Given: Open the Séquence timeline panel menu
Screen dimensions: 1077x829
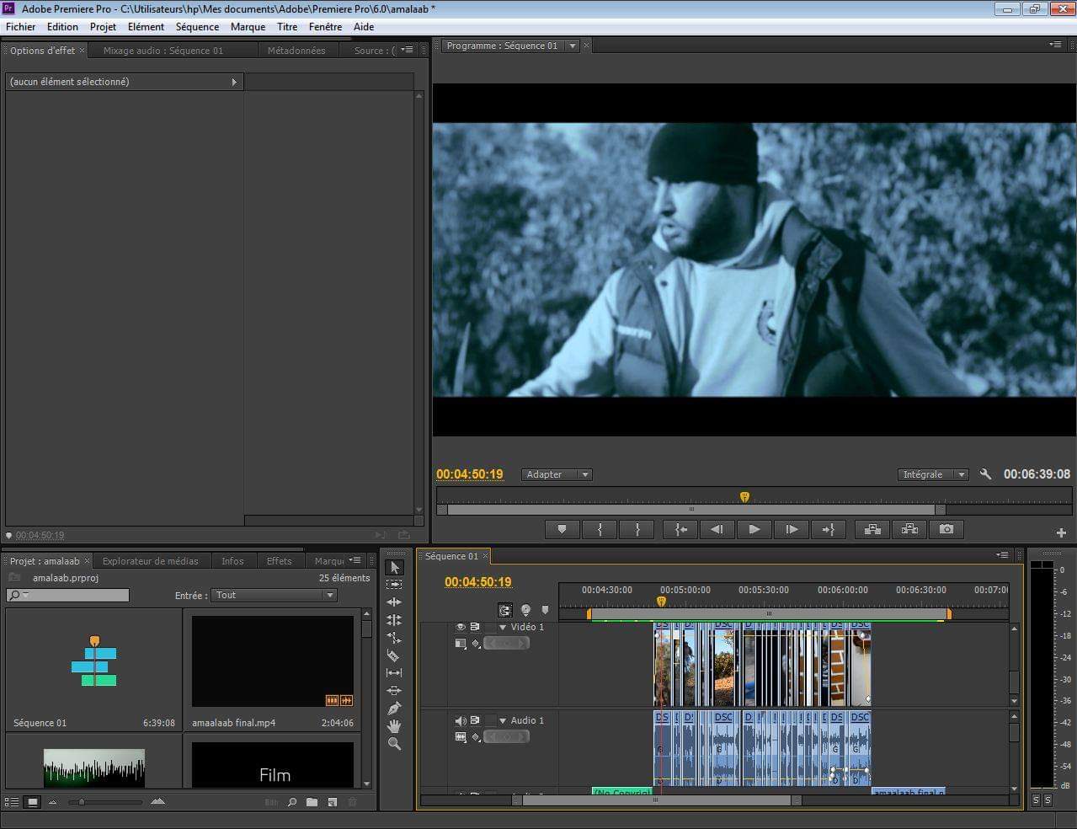Looking at the screenshot, I should click(x=1002, y=555).
